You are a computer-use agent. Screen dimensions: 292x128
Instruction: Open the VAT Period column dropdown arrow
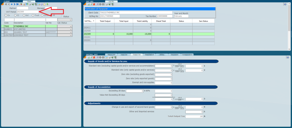pos(94,21)
